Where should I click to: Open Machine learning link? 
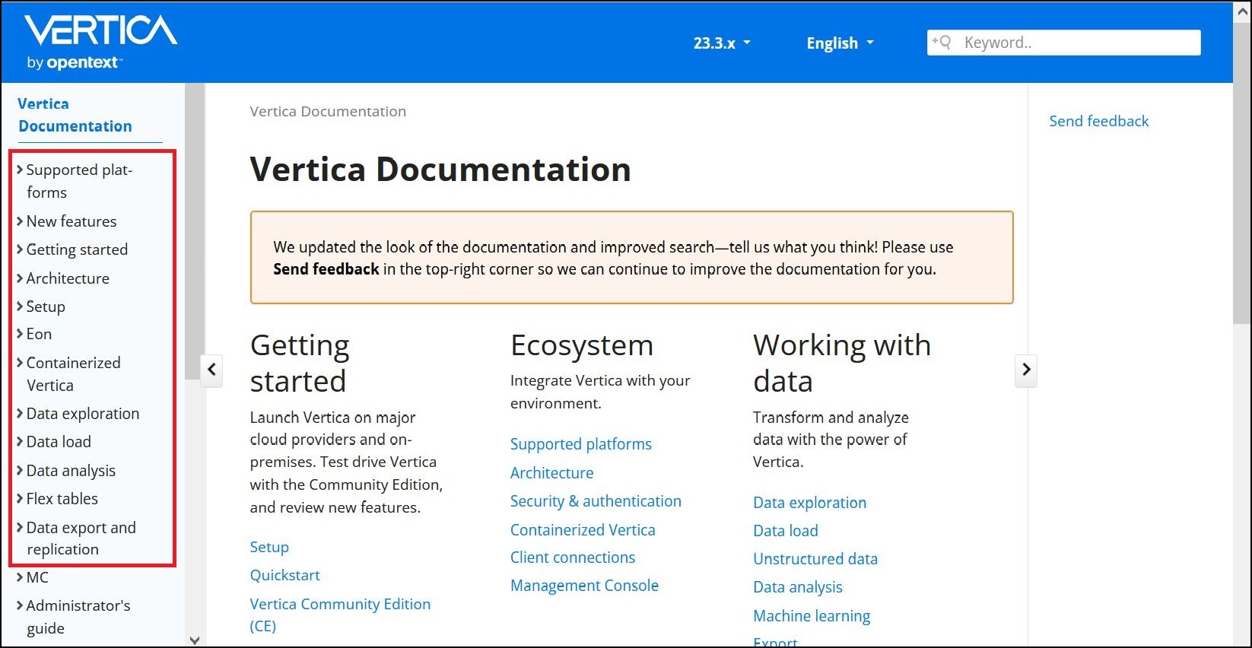pos(812,616)
